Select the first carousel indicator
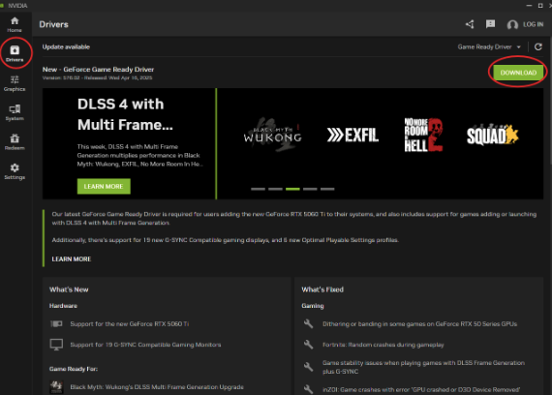Screen dimensions: 552x395 click(258, 189)
